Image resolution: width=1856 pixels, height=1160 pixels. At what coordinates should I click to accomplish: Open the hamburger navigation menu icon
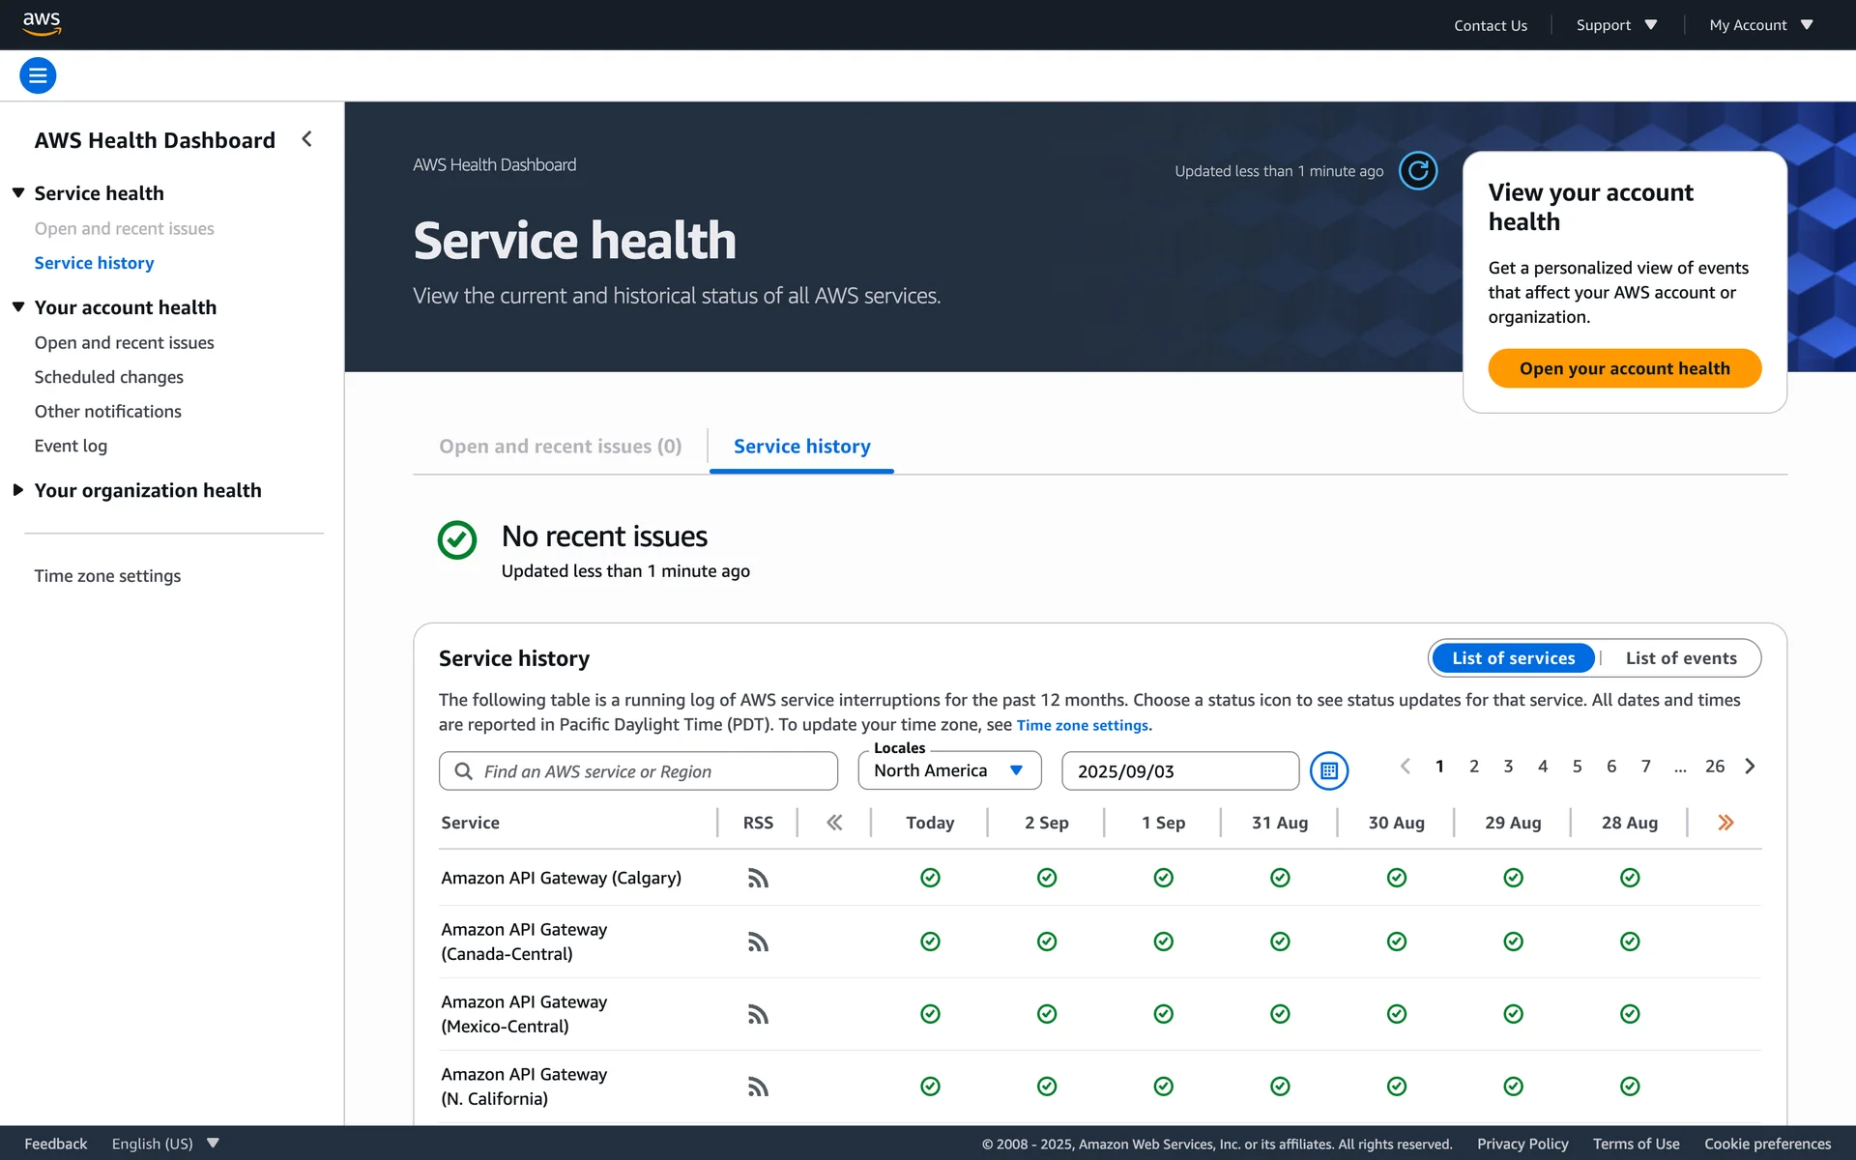[x=38, y=75]
